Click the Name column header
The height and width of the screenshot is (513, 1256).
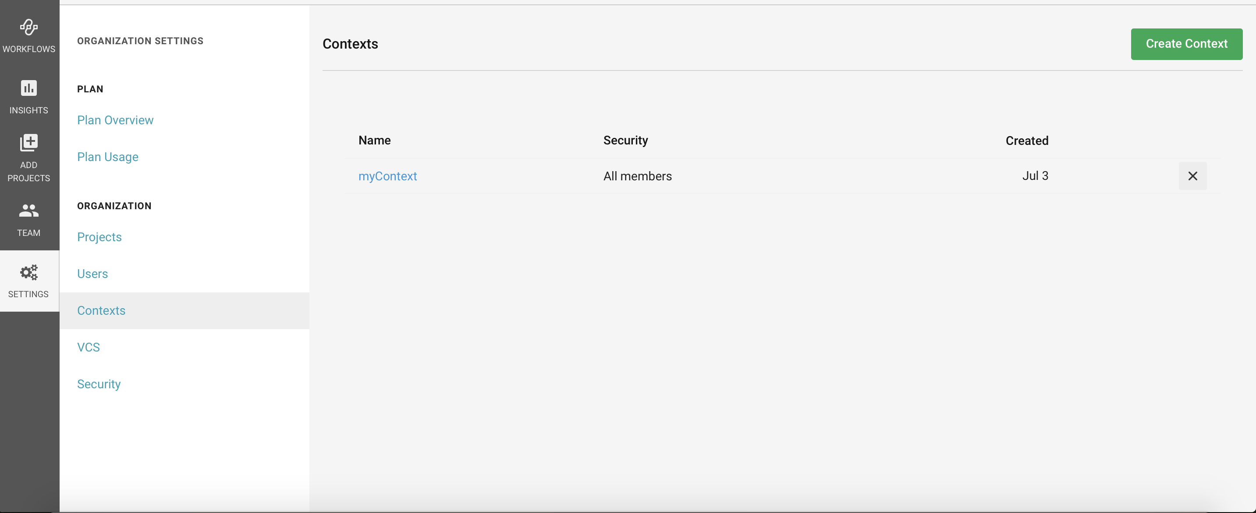pos(374,141)
